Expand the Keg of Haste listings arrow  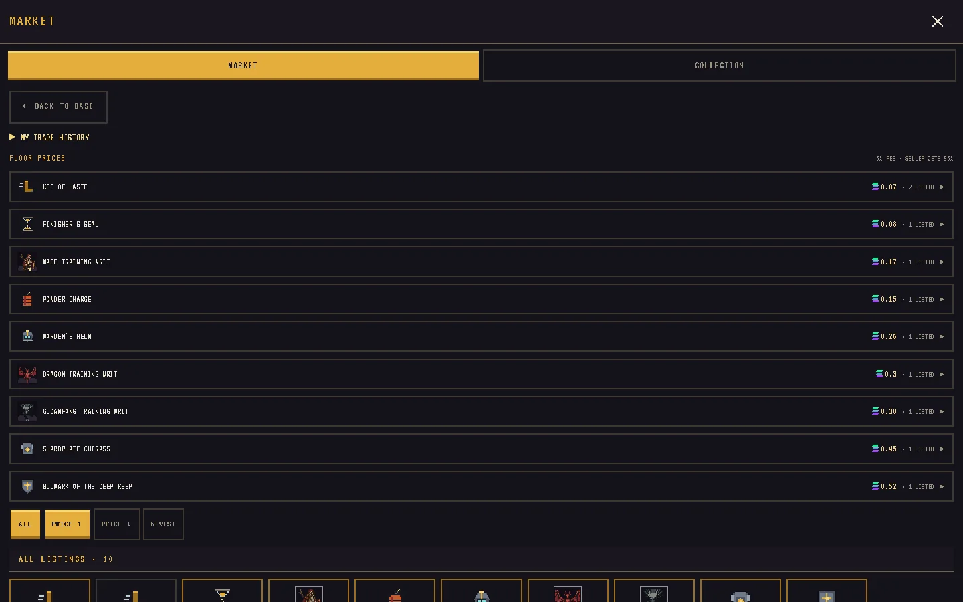point(942,187)
